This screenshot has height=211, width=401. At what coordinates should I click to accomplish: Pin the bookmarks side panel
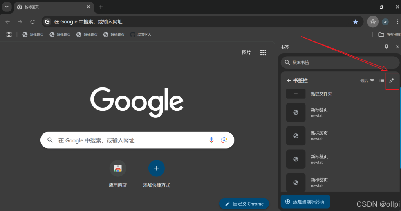(387, 47)
